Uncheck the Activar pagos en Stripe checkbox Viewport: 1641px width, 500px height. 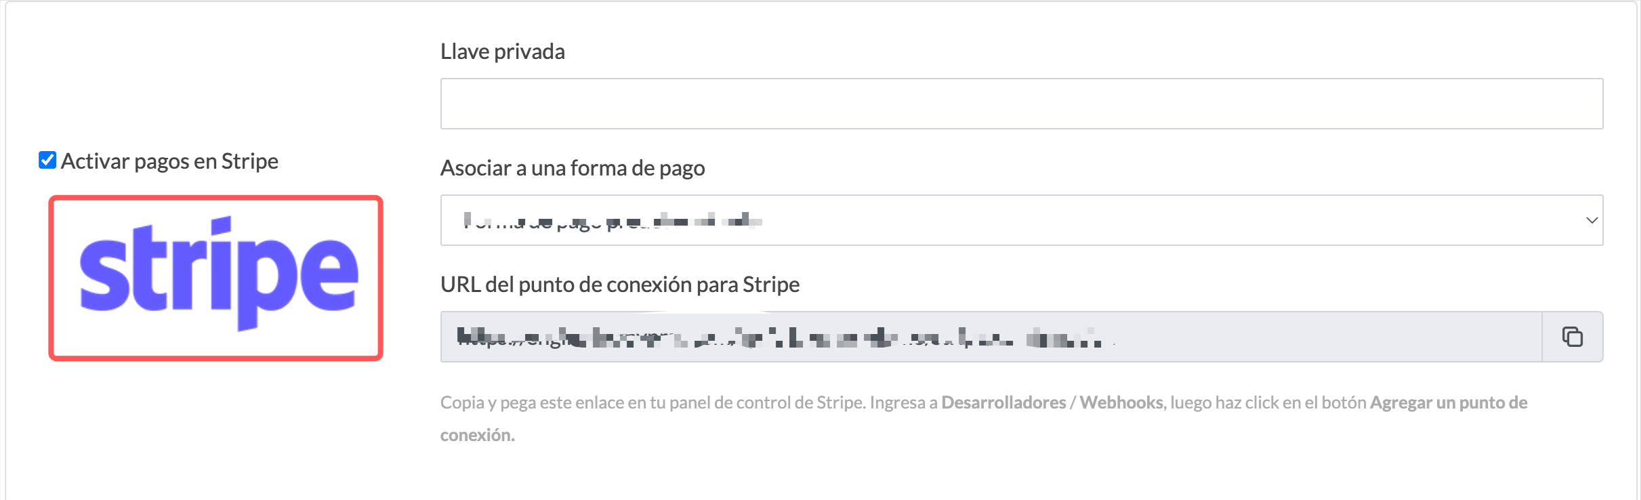click(47, 160)
